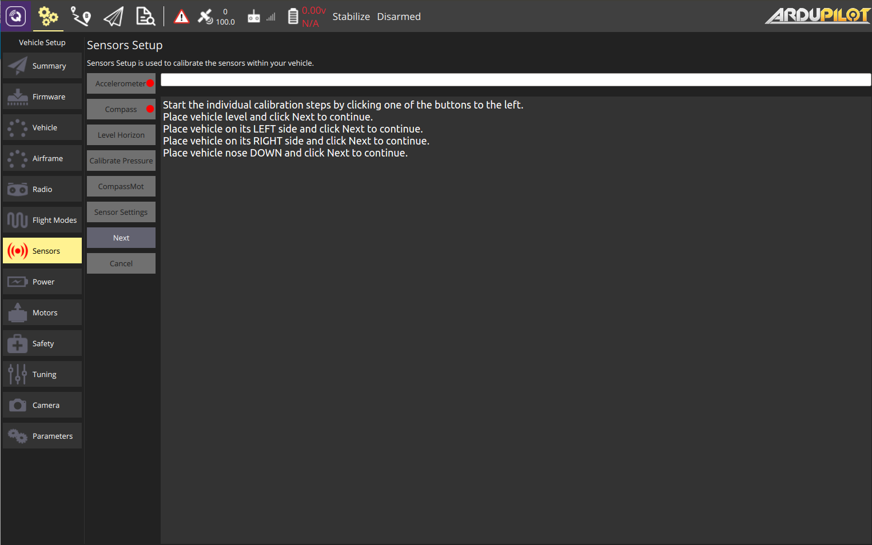Click the 'nose DOWN' instruction text
The width and height of the screenshot is (872, 545).
coord(285,153)
